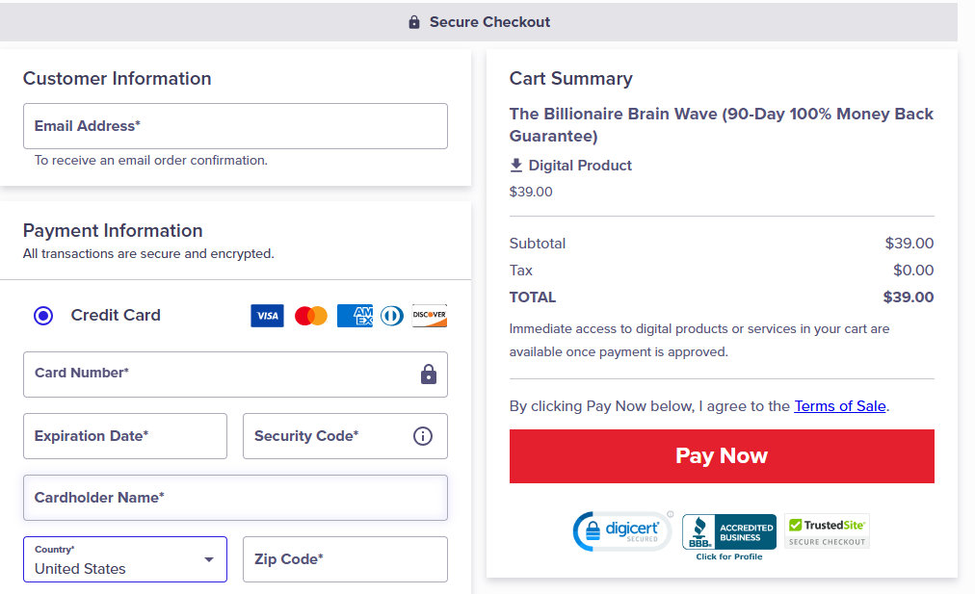Click the DigiCert Secured badge
The width and height of the screenshot is (975, 594).
[x=621, y=530]
